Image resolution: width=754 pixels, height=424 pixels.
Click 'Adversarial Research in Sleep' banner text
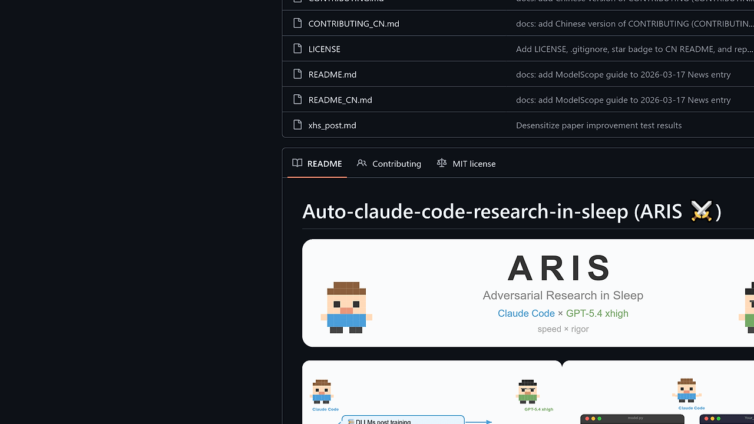563,295
